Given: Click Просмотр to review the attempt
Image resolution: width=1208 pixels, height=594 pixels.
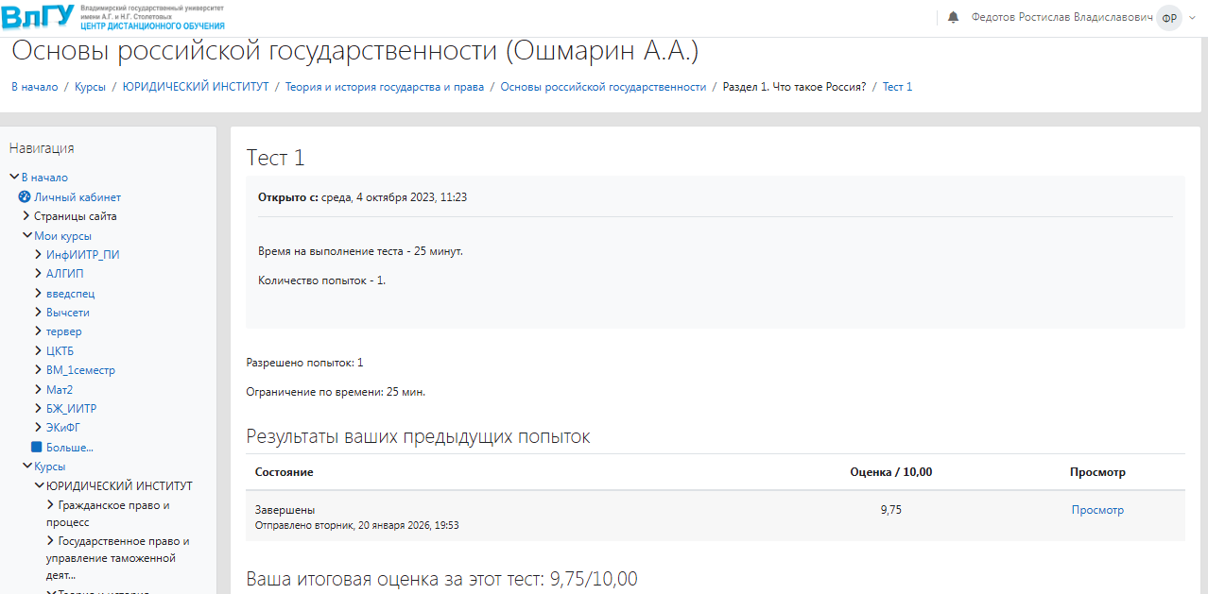Looking at the screenshot, I should point(1097,510).
